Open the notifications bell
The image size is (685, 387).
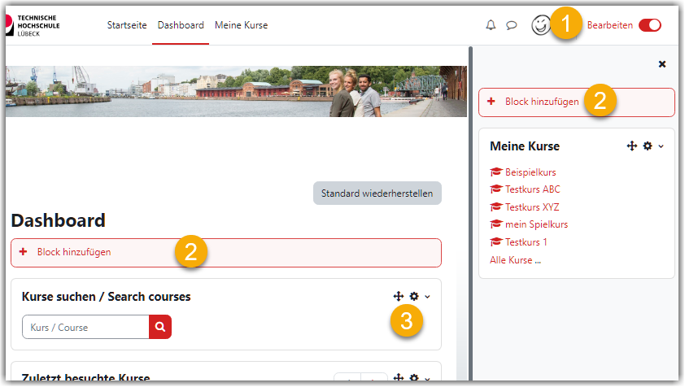pos(491,25)
